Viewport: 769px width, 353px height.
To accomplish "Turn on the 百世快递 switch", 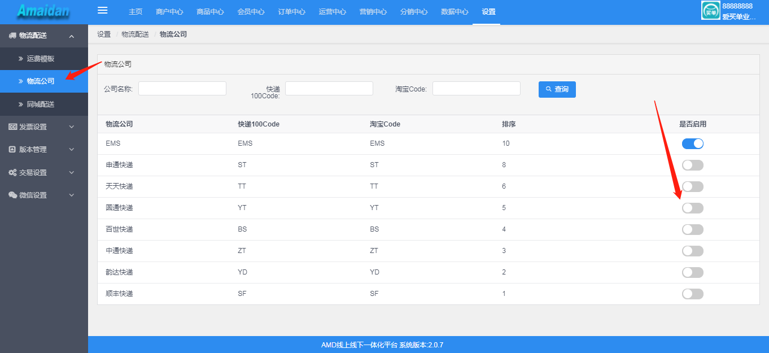I will (x=693, y=229).
